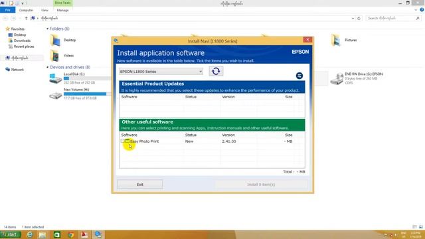Viewport: 425px width, 239px height.
Task: Select Favorites in the navigation pane
Action: (x=18, y=29)
